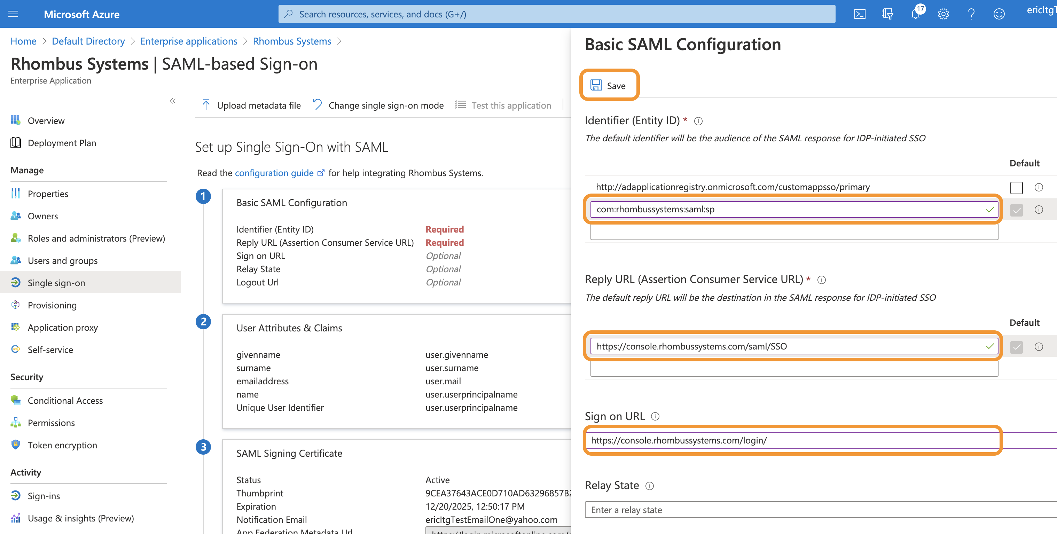
Task: Click info icon next to Relay State
Action: 650,486
